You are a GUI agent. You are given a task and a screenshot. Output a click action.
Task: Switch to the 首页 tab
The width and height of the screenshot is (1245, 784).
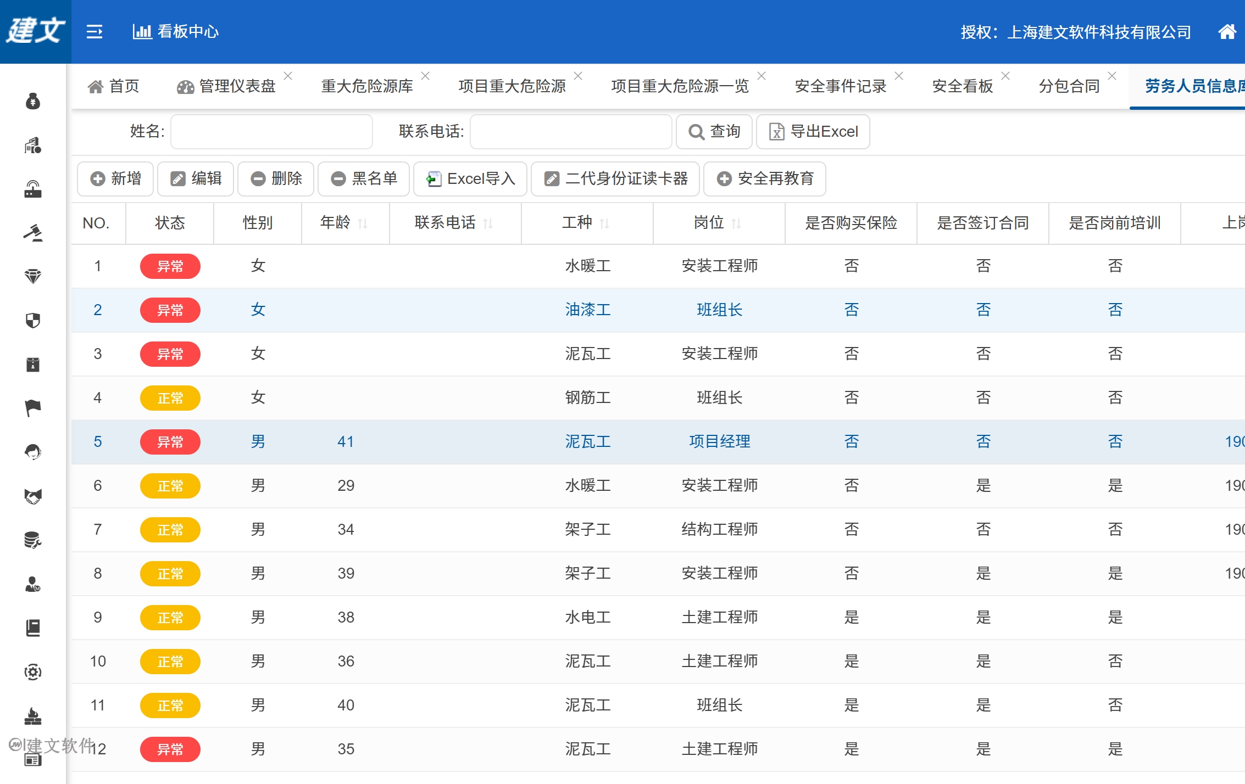[x=114, y=86]
